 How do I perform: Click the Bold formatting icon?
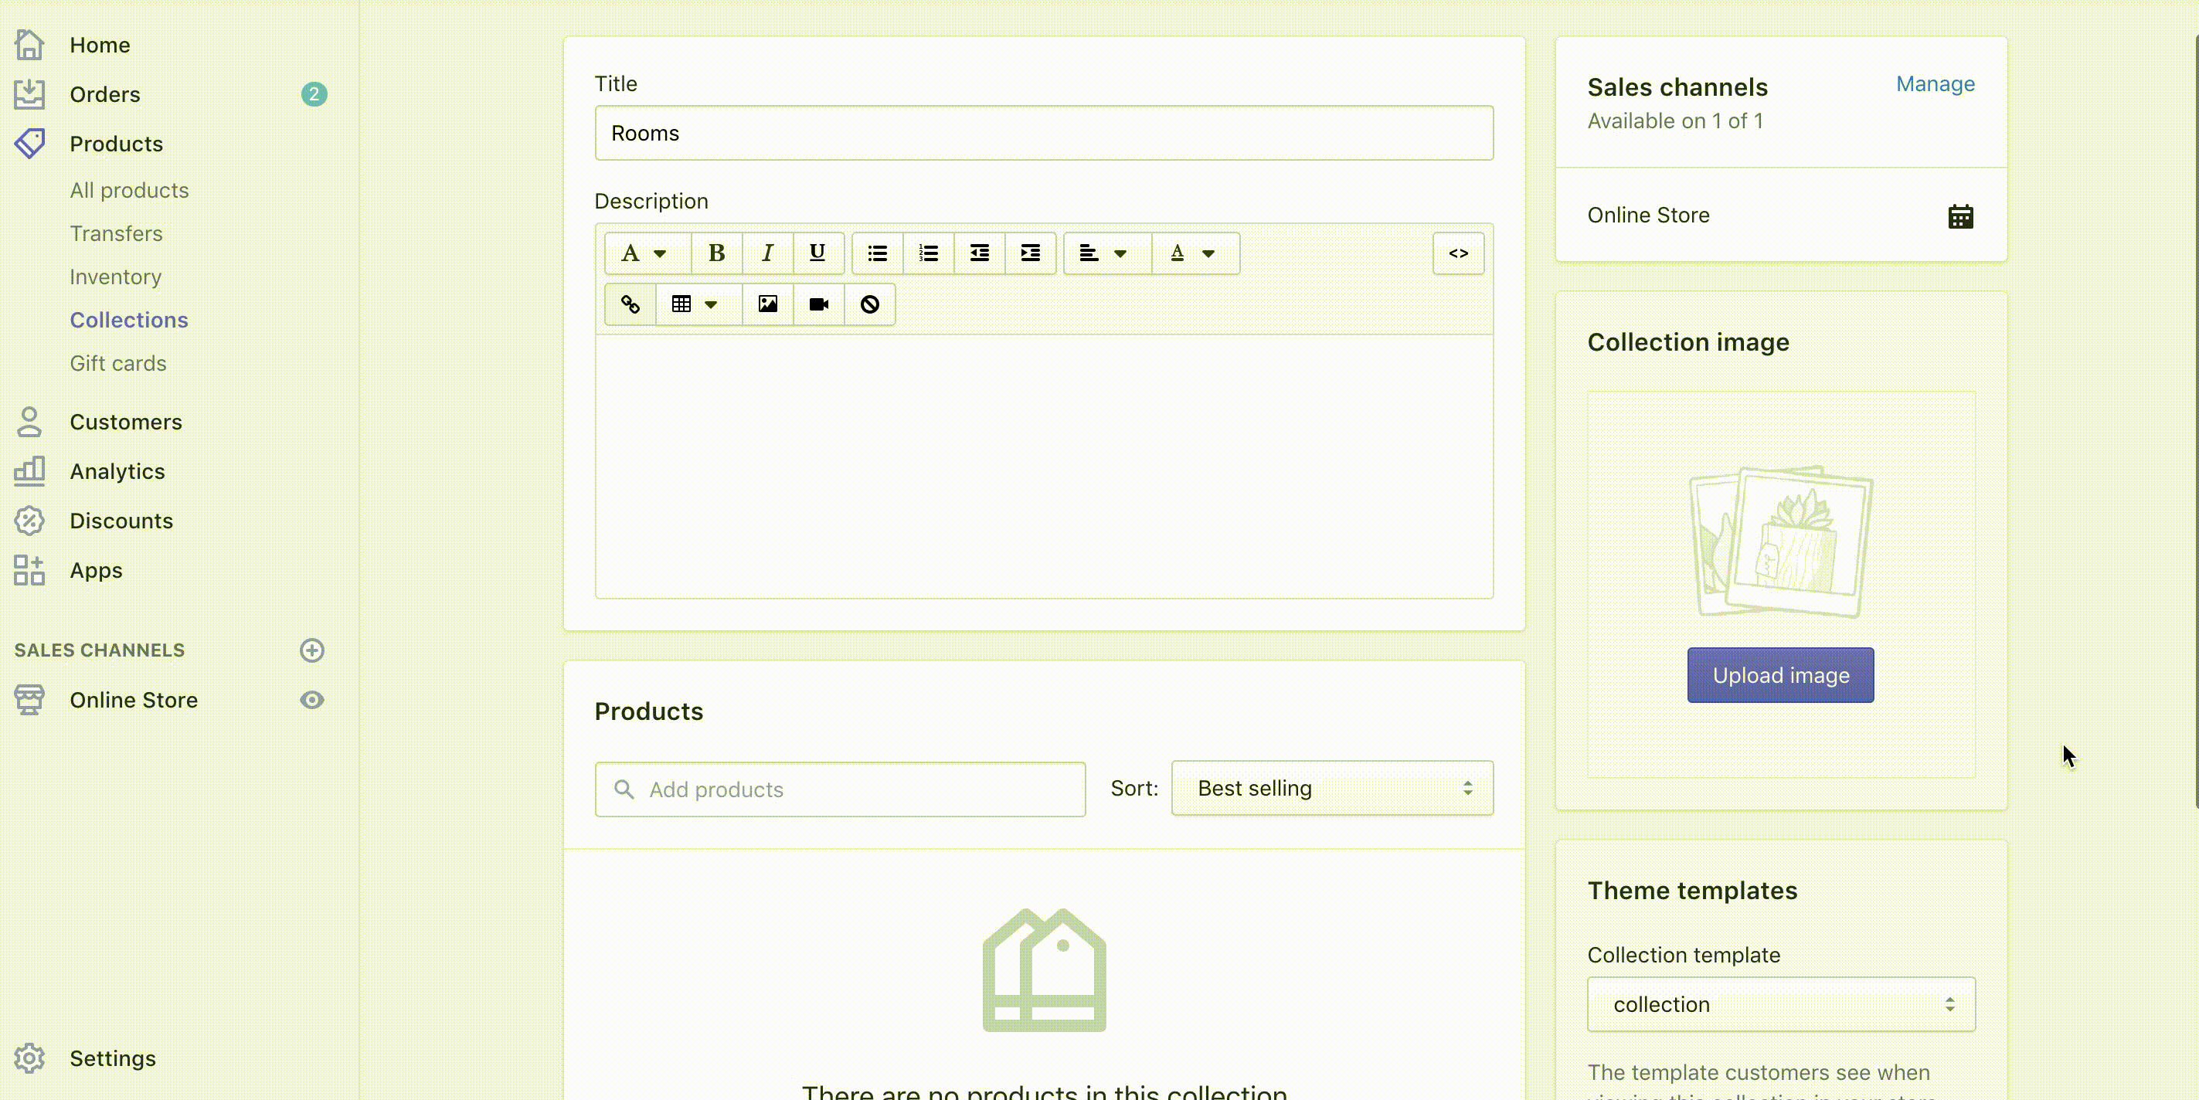tap(716, 253)
